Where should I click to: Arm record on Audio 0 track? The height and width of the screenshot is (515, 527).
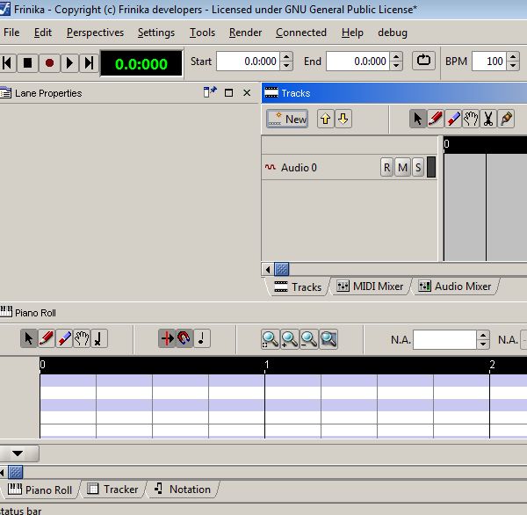point(386,168)
